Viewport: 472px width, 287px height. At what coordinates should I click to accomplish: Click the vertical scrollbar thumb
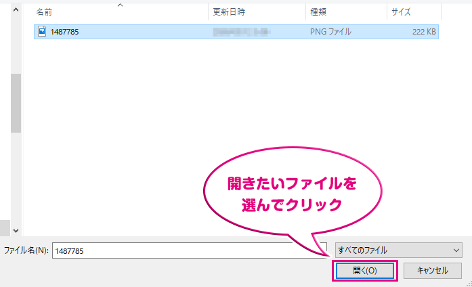tap(16, 103)
